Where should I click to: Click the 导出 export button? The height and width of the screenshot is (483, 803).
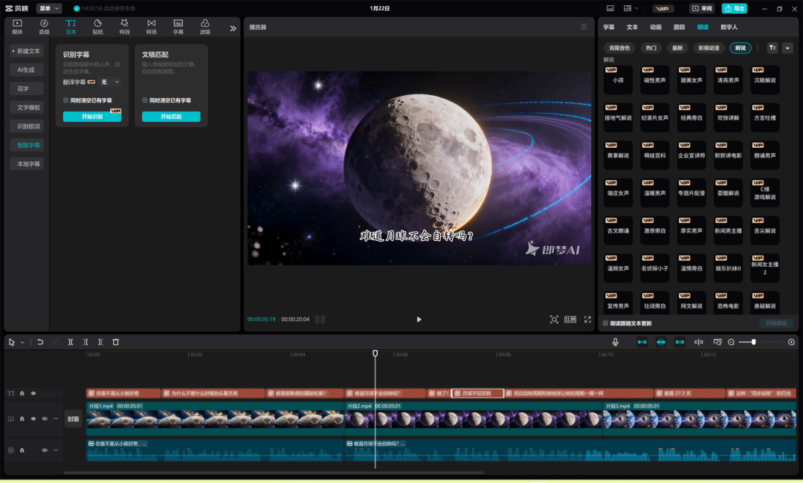point(734,8)
